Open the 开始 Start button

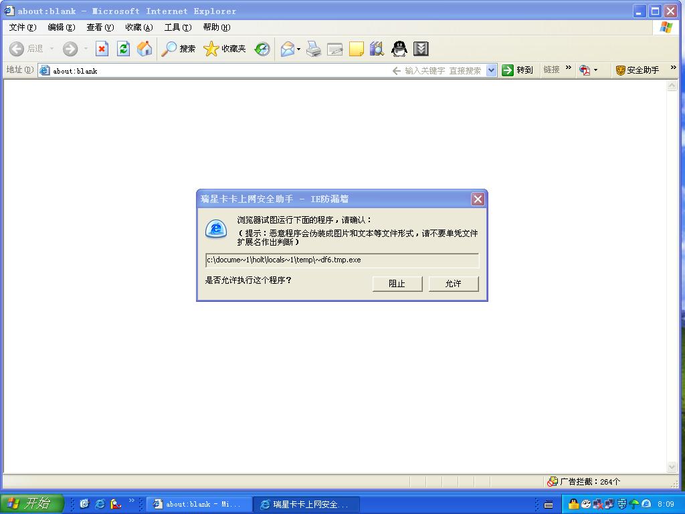pyautogui.click(x=31, y=503)
